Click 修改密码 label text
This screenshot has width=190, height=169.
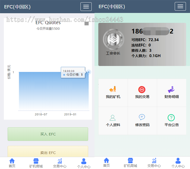[142, 125]
